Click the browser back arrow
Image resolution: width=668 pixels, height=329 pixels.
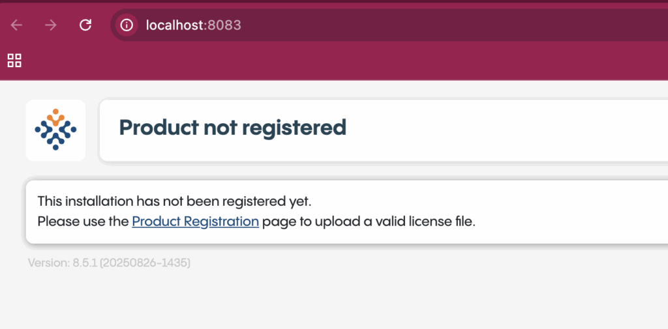16,25
